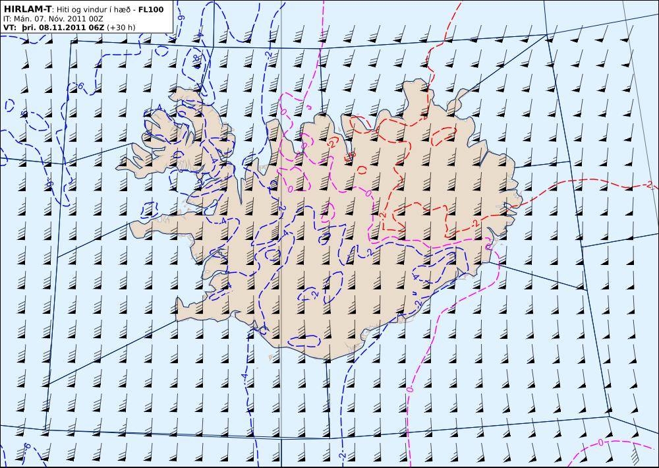The image size is (659, 468).
Task: Click the blue "-6" label in the bottom-left corner
Action: point(27,446)
